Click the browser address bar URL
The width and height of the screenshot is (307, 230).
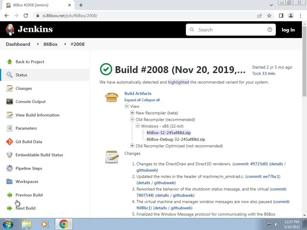(x=70, y=16)
